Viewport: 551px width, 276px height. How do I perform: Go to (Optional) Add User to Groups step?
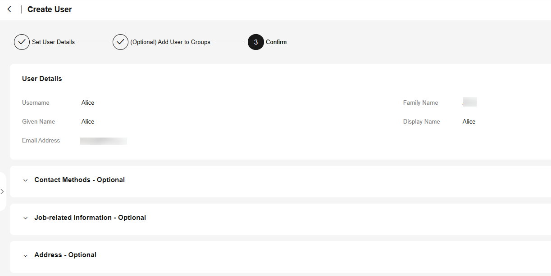170,42
